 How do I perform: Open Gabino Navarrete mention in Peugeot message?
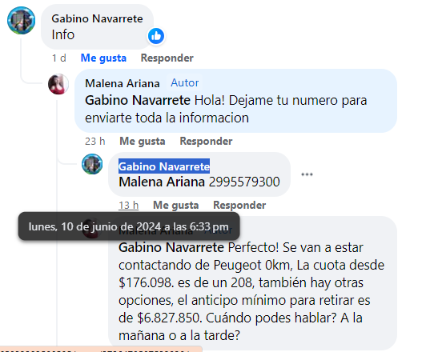171,248
